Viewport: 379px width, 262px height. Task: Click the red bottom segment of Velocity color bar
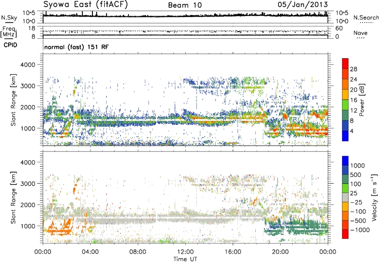[345, 234]
